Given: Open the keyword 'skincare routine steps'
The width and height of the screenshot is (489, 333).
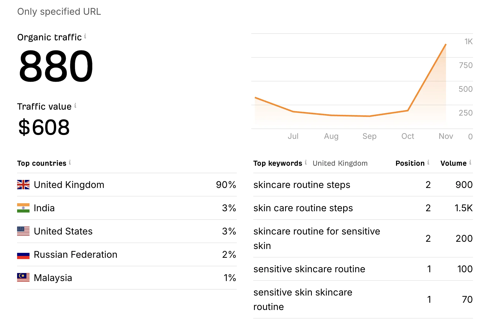Looking at the screenshot, I should (302, 185).
